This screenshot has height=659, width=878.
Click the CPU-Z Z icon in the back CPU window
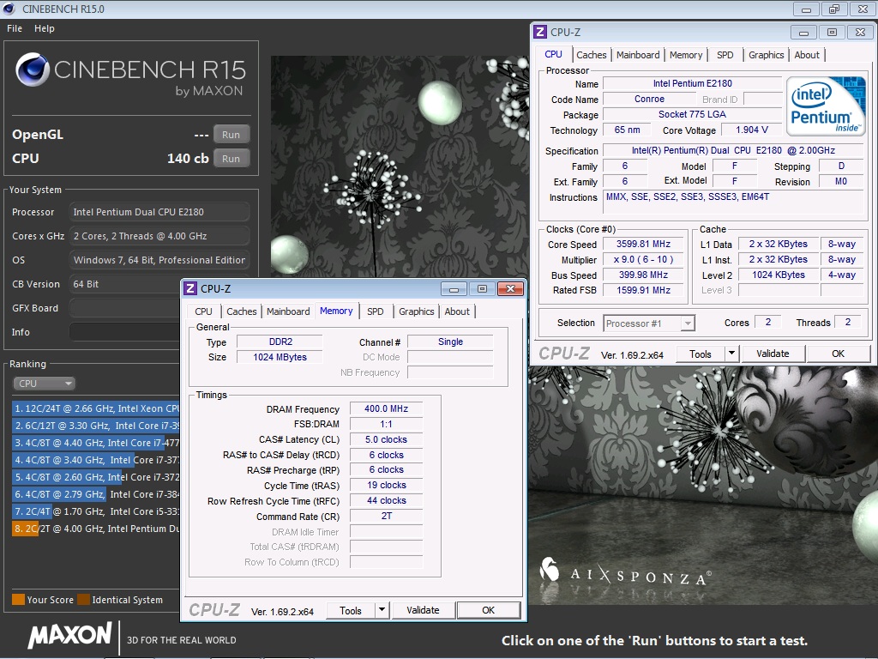(540, 32)
